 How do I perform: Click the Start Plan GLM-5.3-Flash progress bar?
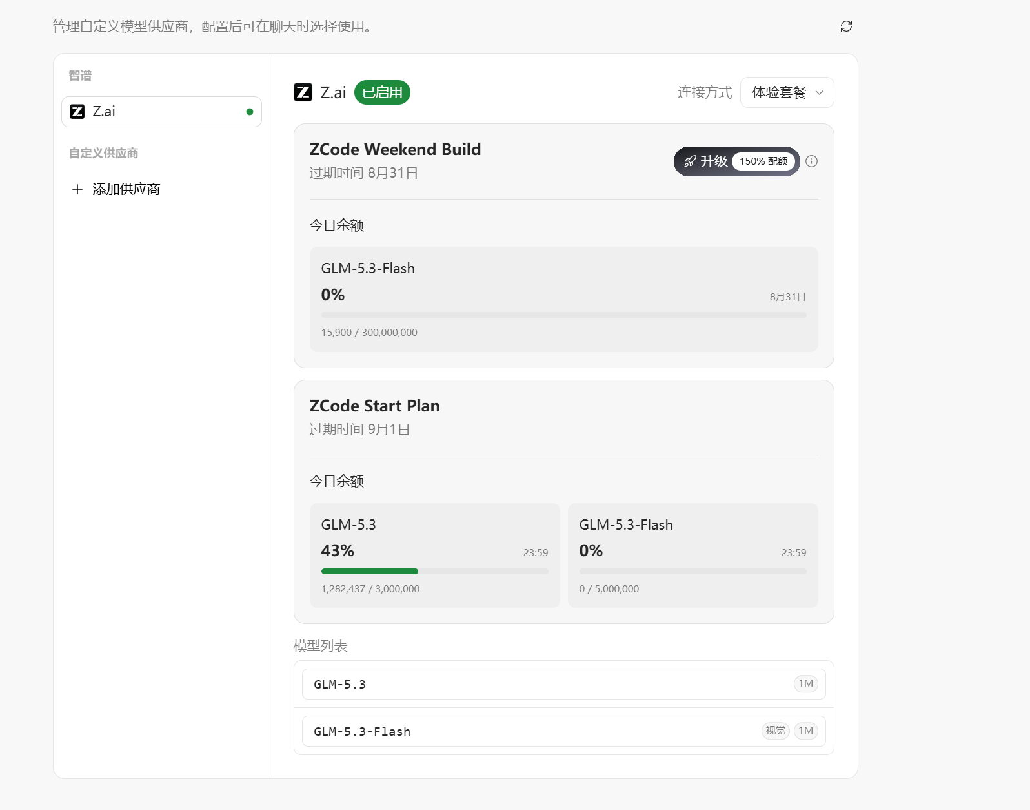[693, 571]
